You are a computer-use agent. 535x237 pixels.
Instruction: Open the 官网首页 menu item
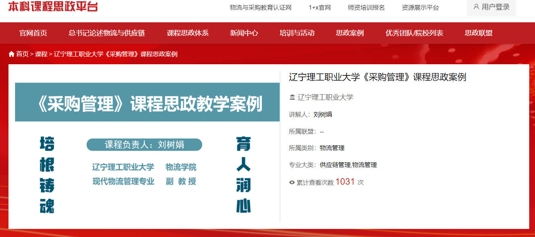(33, 33)
